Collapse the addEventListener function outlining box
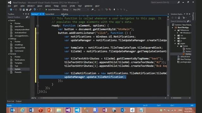This screenshot has width=202, height=113. pos(38,33)
